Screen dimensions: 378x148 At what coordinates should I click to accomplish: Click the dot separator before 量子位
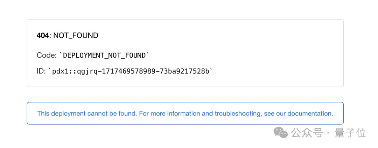coord(328,133)
